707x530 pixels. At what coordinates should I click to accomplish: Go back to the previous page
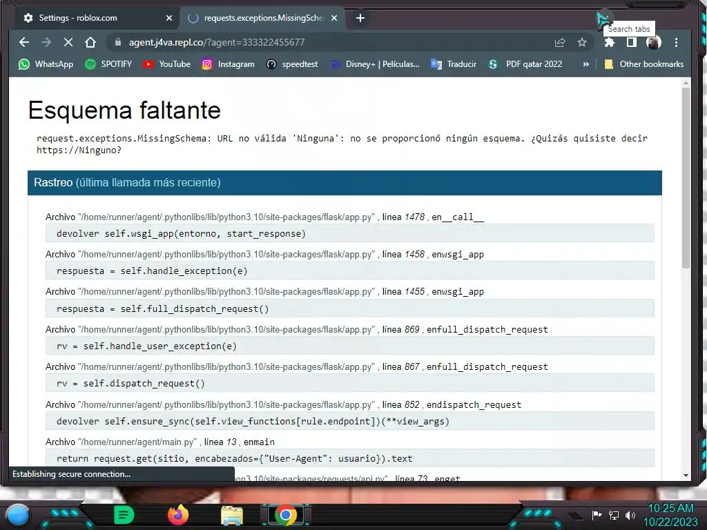pos(24,42)
